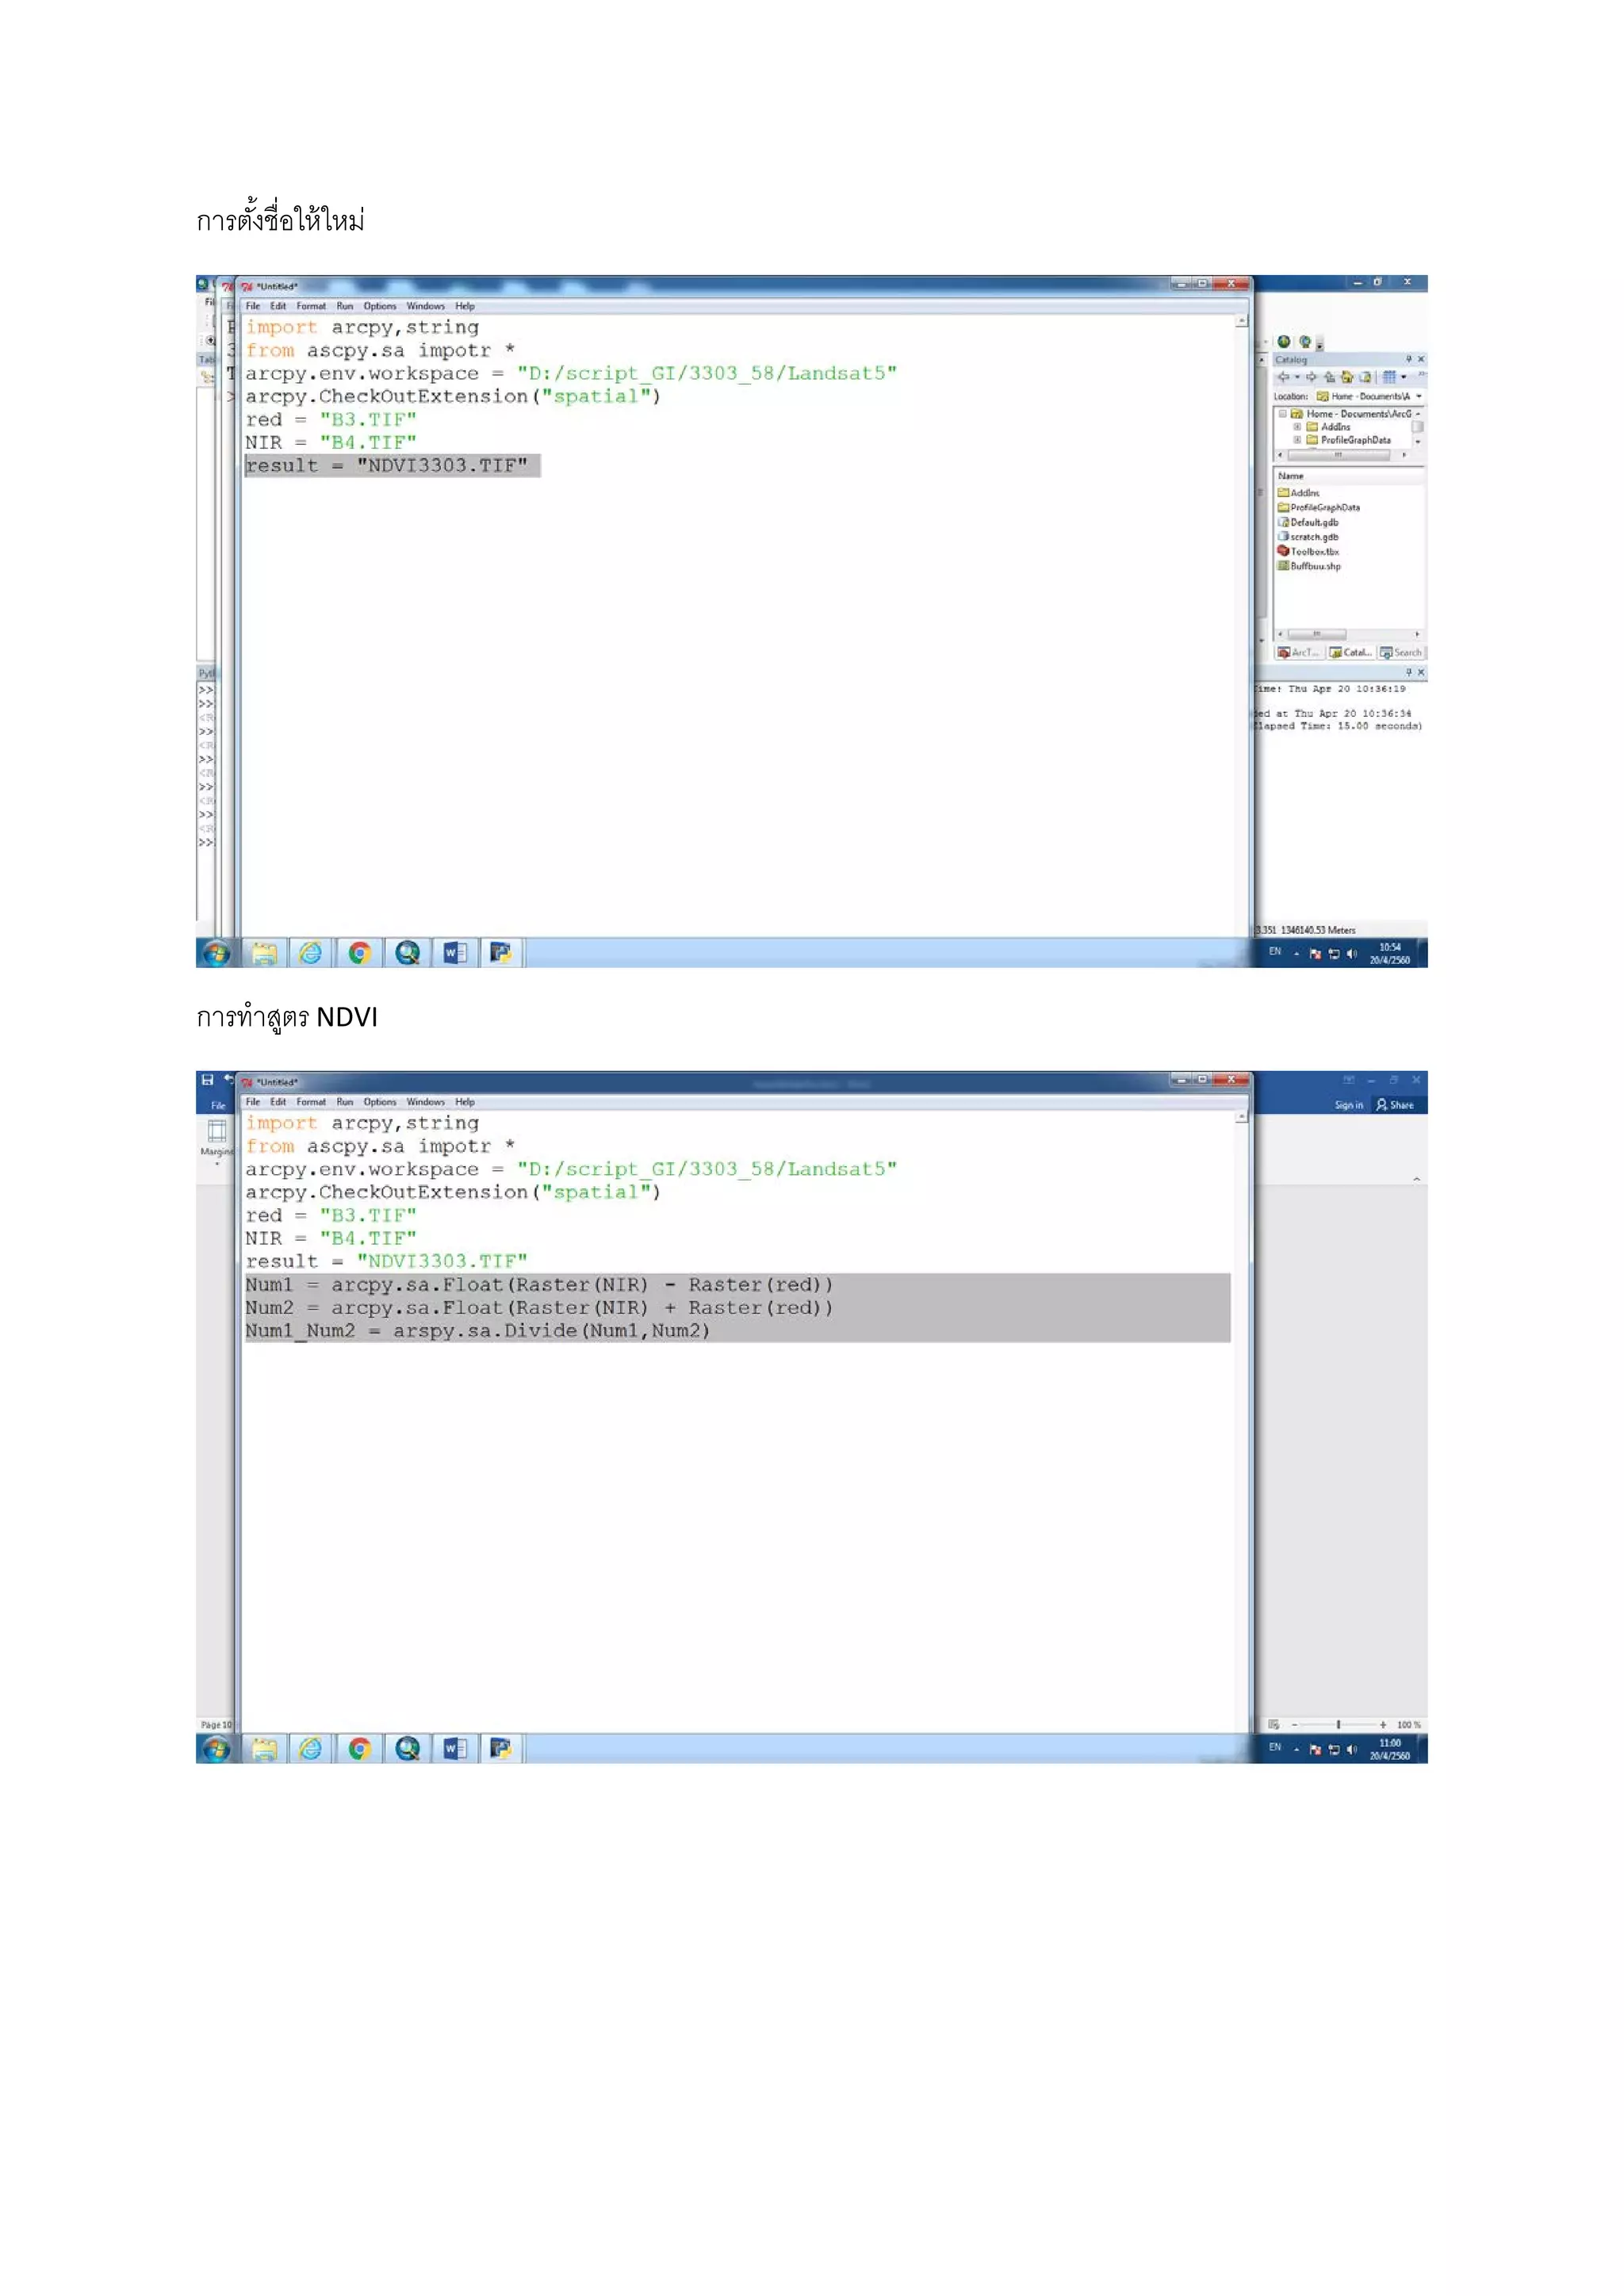Click Sign in at Word's top right
The image size is (1624, 2296).
coord(1348,1105)
